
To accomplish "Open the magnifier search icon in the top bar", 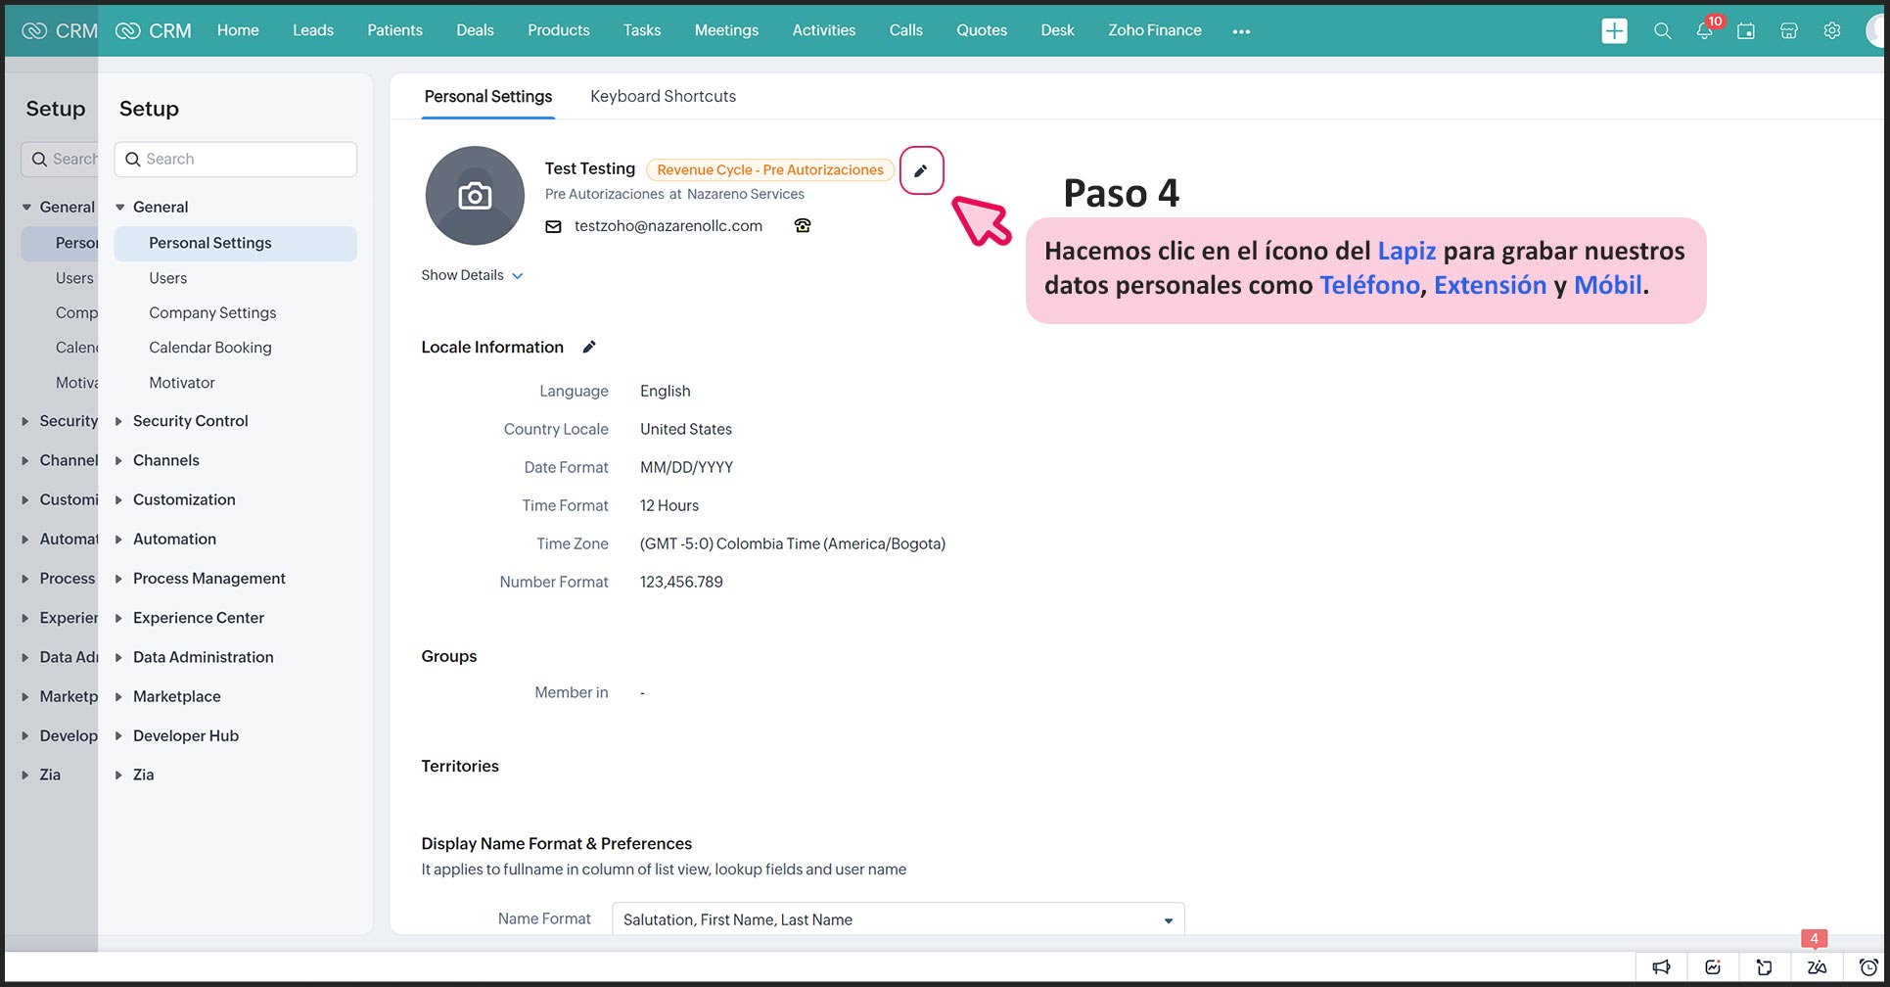I will (x=1662, y=31).
